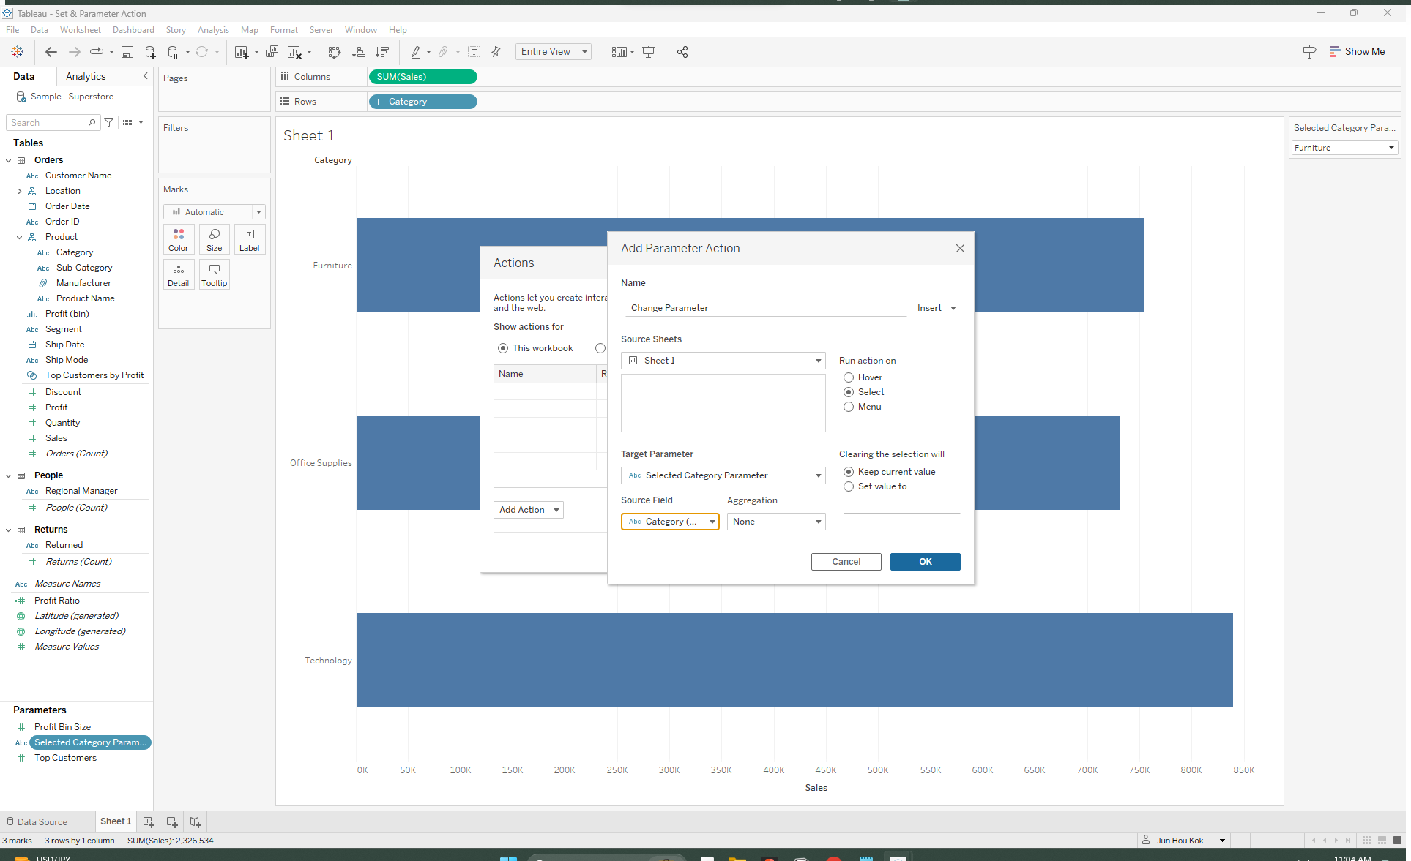The height and width of the screenshot is (861, 1411).
Task: Open the Tooltip marks card
Action: coord(215,274)
